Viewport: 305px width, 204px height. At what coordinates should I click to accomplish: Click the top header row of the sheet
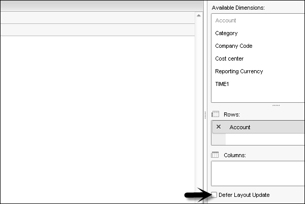pyautogui.click(x=97, y=18)
